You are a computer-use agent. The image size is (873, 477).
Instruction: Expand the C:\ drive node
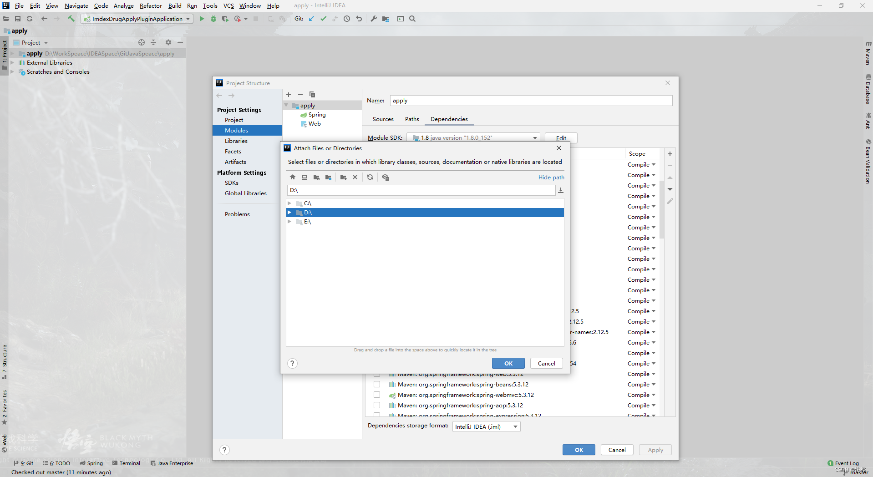coord(289,203)
